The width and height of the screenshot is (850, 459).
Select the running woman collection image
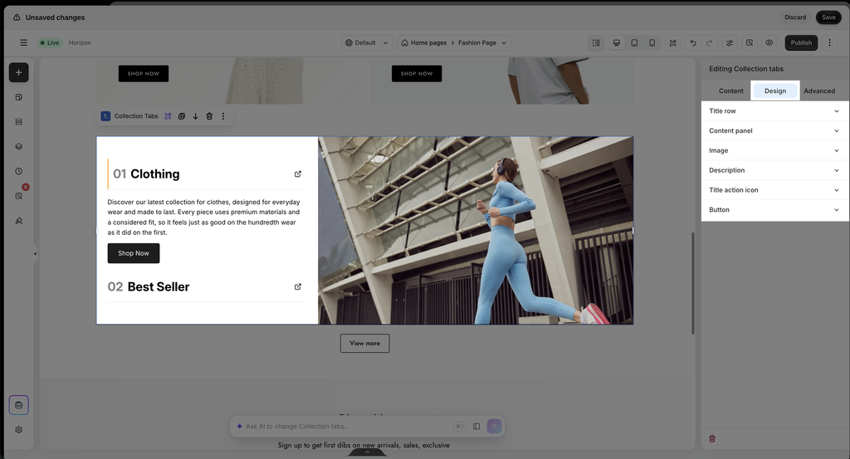tap(476, 230)
